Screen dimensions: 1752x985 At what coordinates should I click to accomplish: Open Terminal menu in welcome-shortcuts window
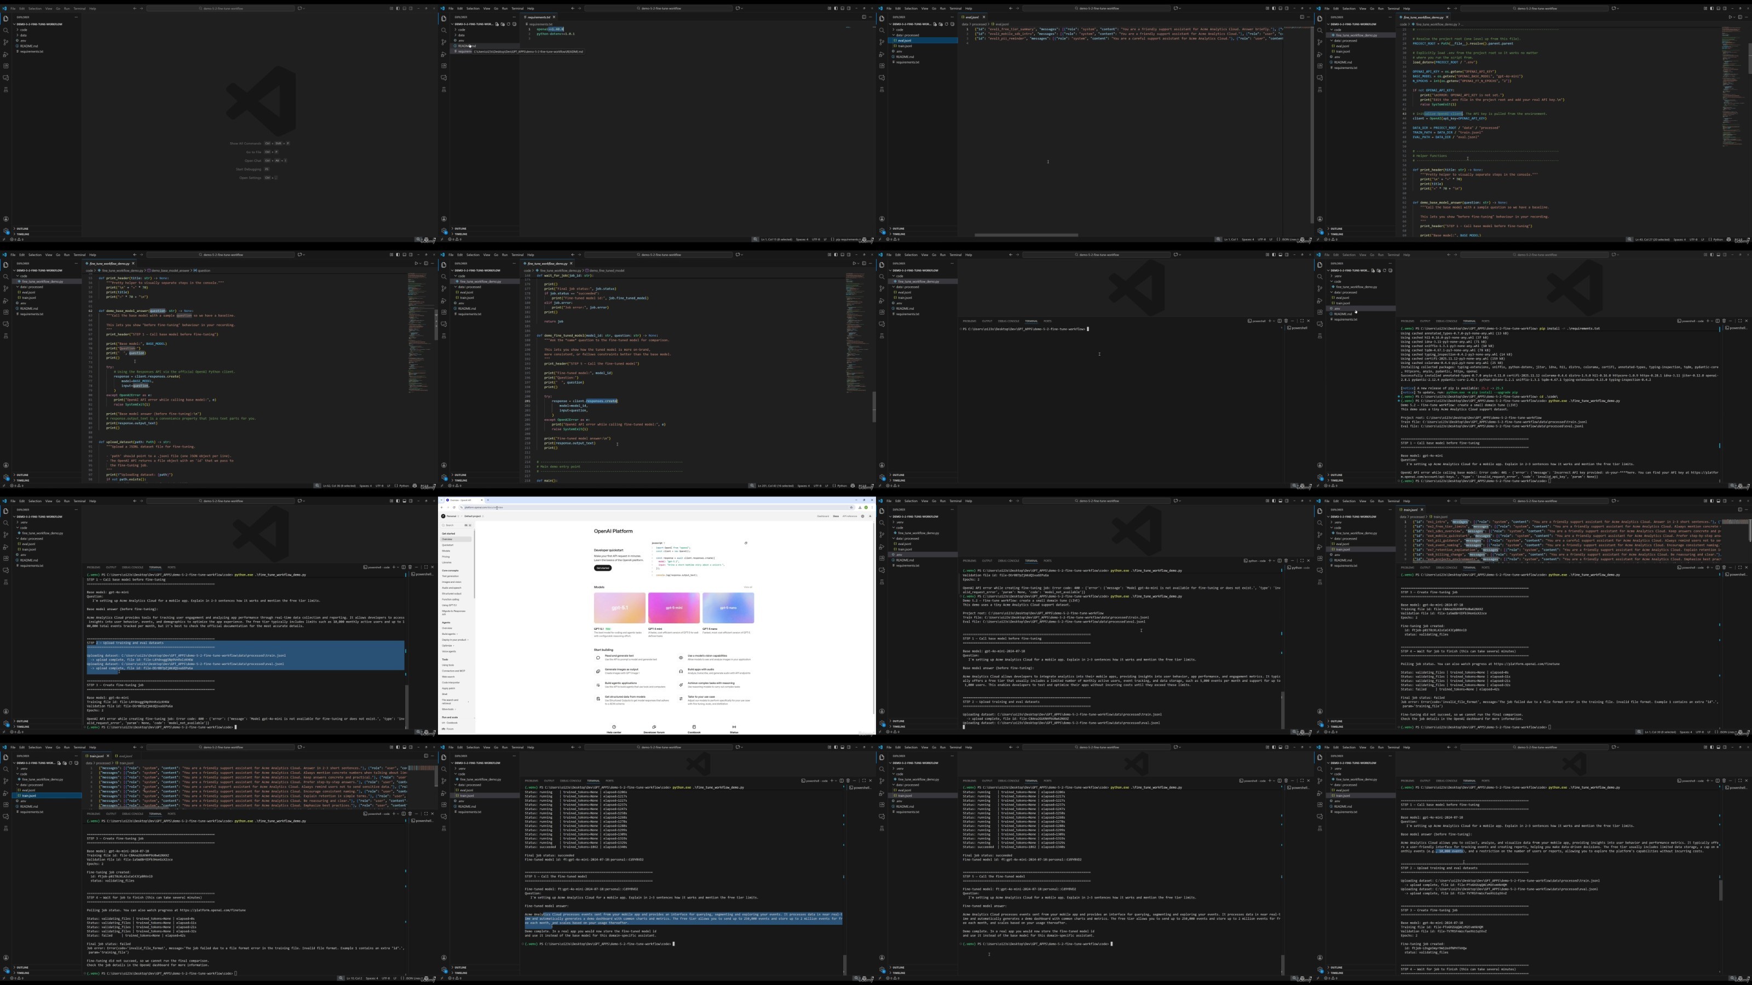coord(79,8)
